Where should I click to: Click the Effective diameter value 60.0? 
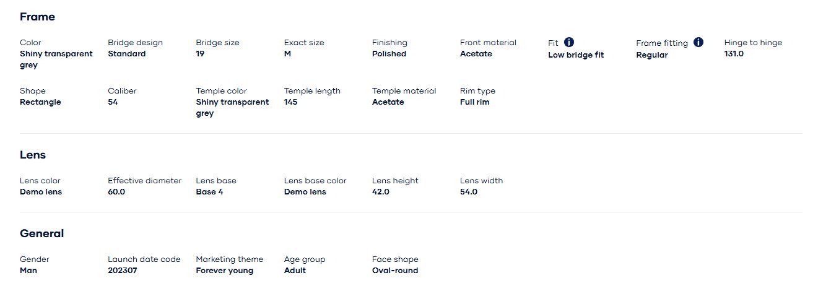pyautogui.click(x=116, y=192)
